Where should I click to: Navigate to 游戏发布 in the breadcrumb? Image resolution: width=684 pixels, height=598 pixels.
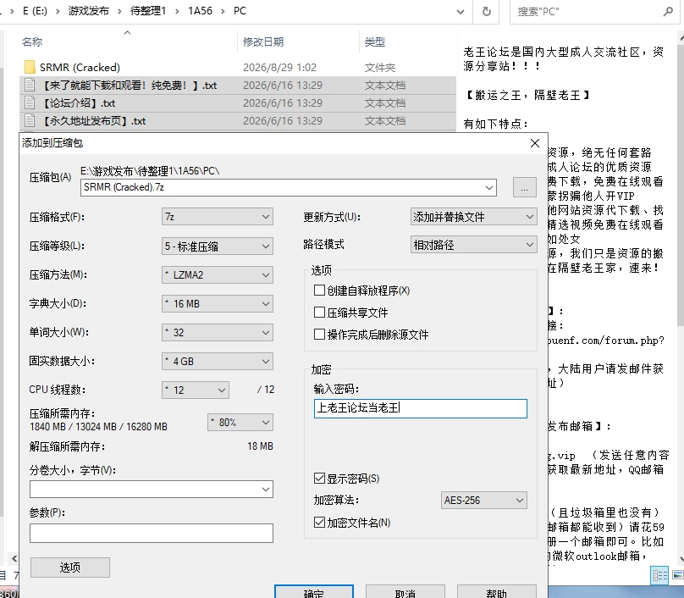tap(89, 11)
